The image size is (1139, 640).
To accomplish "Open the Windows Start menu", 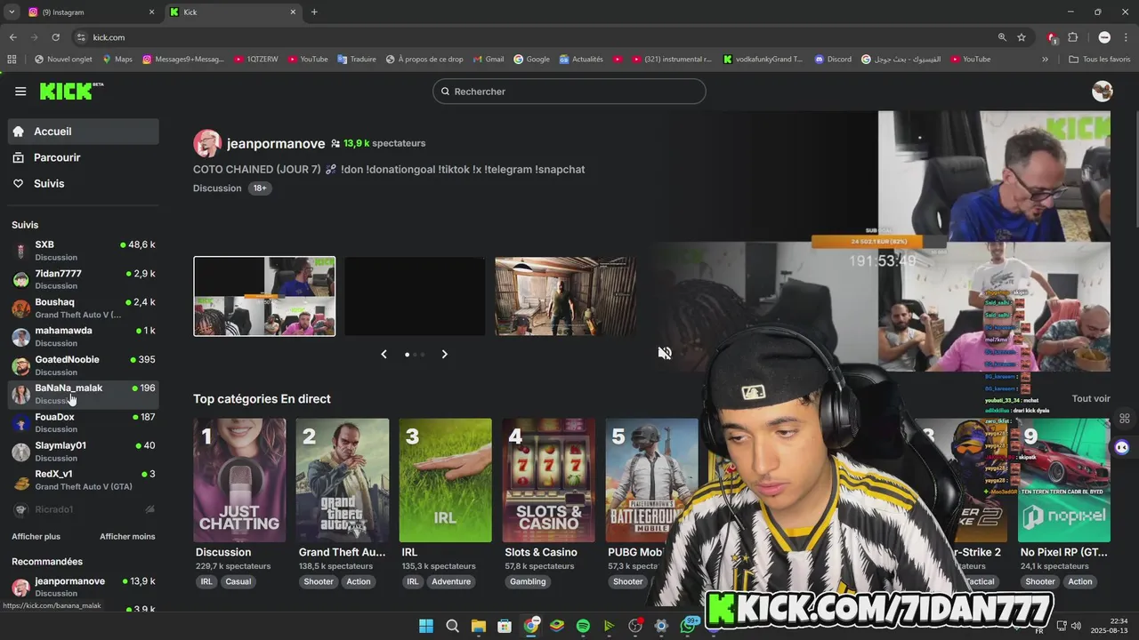I will 426,626.
